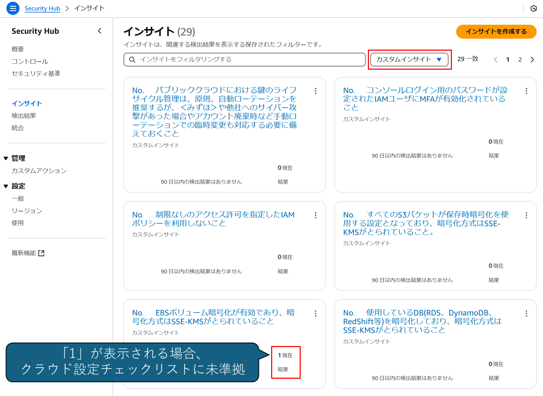Open 最新機能 via external link icon
The width and height of the screenshot is (543, 396).
pyautogui.click(x=42, y=253)
